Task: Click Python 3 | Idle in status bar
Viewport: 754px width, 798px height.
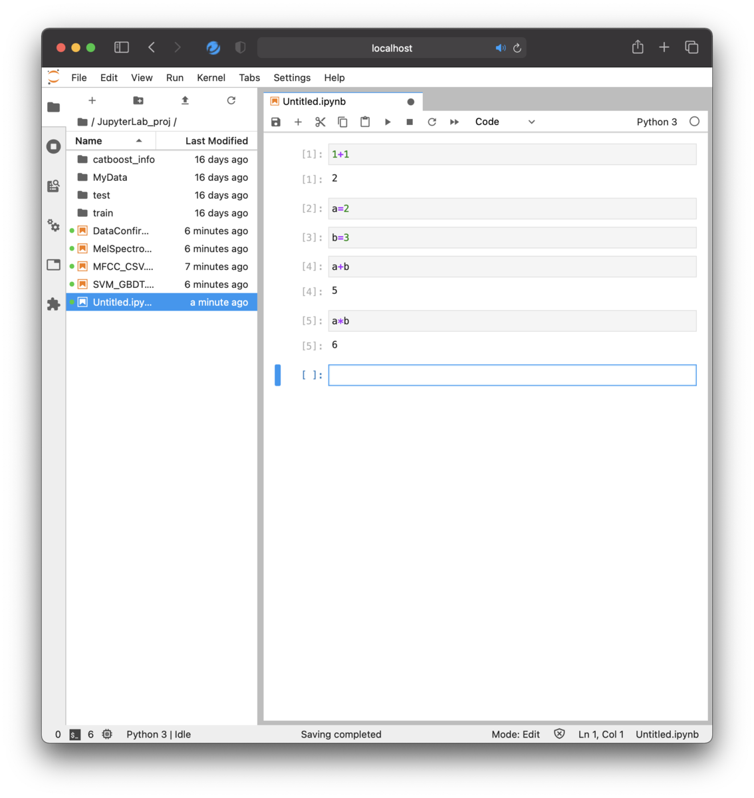Action: (x=159, y=734)
